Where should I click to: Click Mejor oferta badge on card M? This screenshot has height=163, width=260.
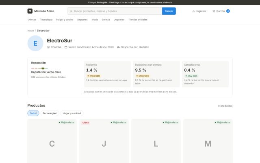tap(222, 122)
